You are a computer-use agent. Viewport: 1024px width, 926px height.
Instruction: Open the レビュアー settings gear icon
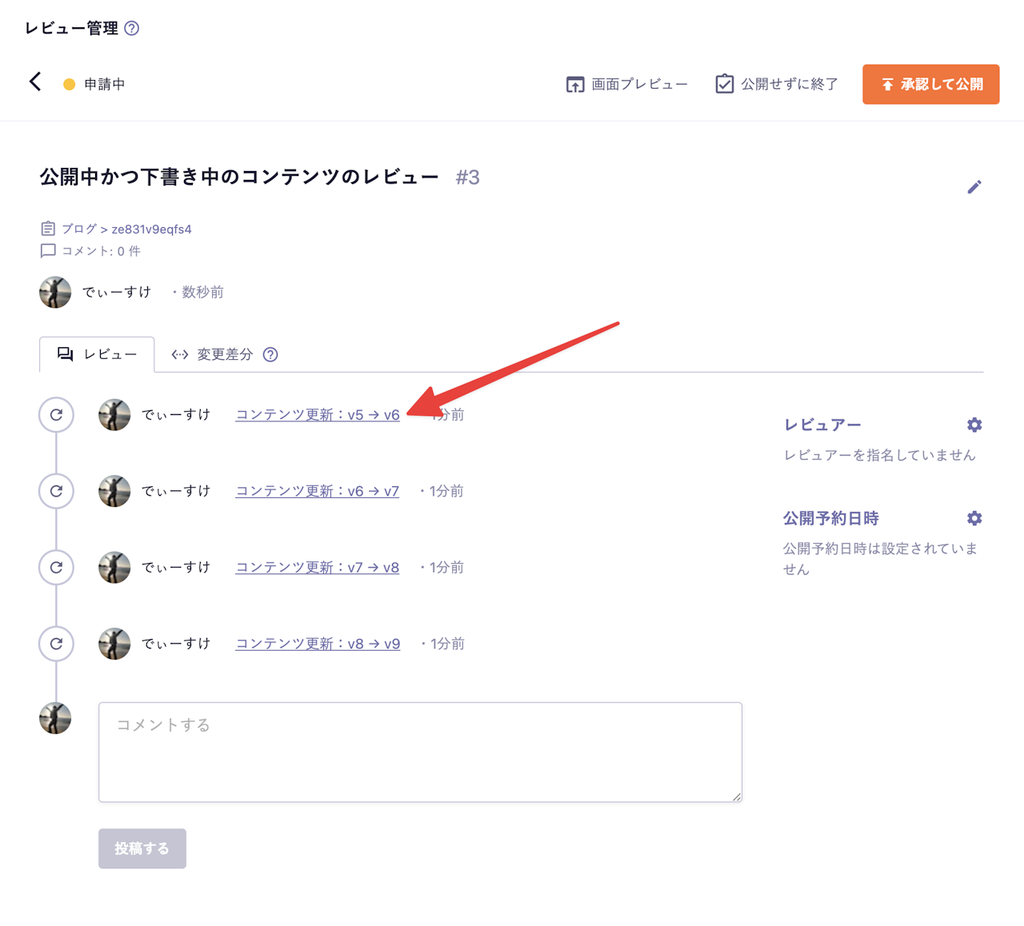[974, 425]
